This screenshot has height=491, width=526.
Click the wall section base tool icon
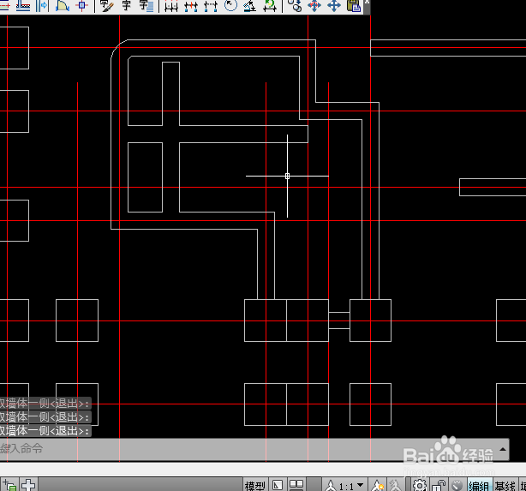click(23, 5)
